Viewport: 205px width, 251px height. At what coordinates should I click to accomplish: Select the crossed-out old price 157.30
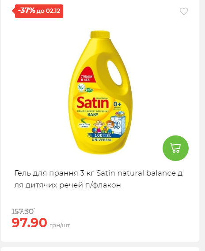[23, 211]
